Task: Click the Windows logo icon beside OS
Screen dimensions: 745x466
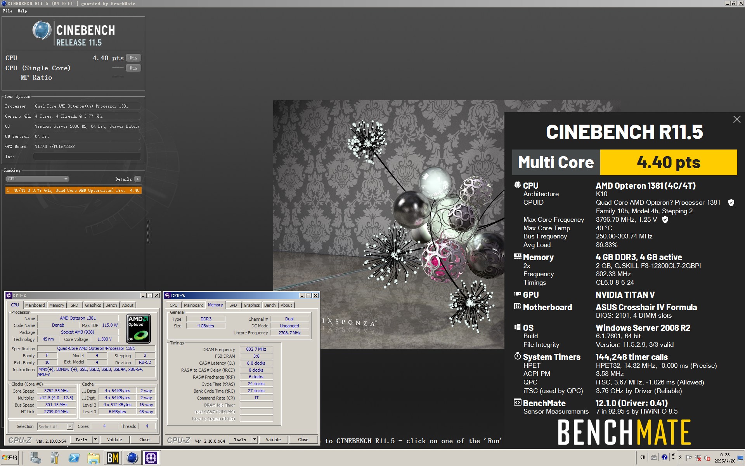Action: coord(517,327)
